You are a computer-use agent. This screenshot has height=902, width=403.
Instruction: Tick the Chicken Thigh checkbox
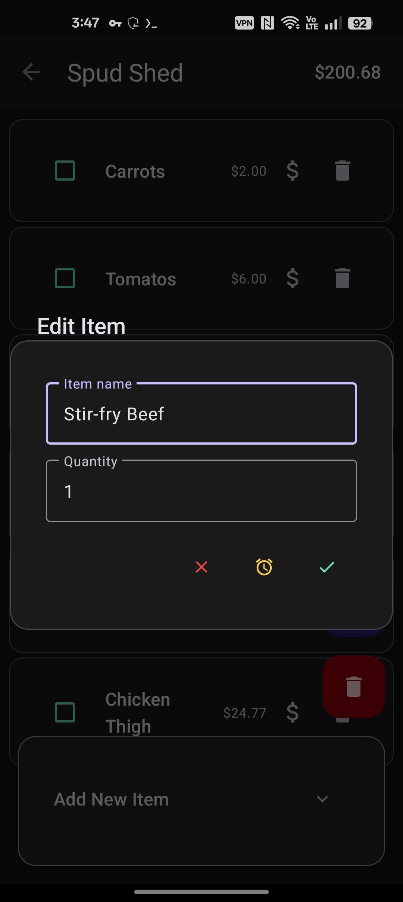tap(65, 712)
